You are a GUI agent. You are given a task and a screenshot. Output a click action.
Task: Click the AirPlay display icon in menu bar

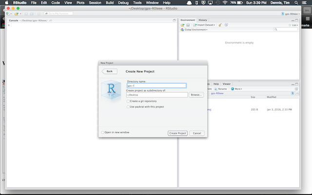(x=210, y=2)
